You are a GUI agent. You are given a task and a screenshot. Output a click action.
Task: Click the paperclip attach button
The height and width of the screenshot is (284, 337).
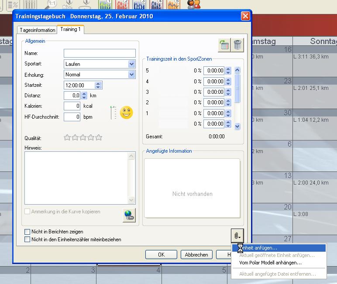pos(237,236)
